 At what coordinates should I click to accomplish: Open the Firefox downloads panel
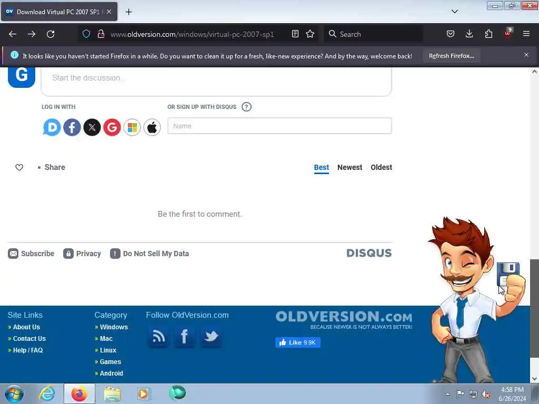tap(469, 34)
